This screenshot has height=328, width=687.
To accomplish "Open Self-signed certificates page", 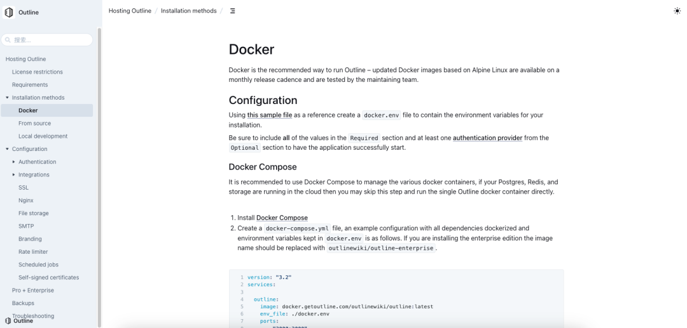I will [x=48, y=277].
